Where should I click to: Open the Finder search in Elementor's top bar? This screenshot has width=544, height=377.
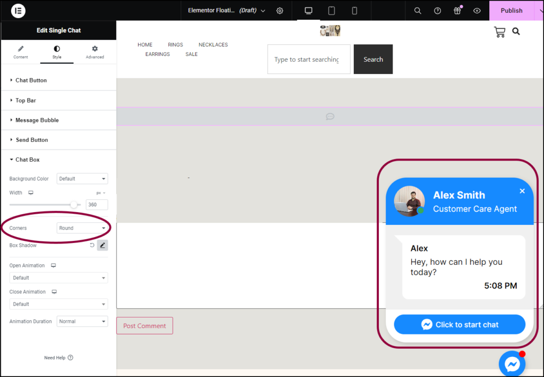coord(418,11)
